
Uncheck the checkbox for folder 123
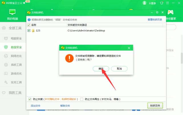pos(29,30)
